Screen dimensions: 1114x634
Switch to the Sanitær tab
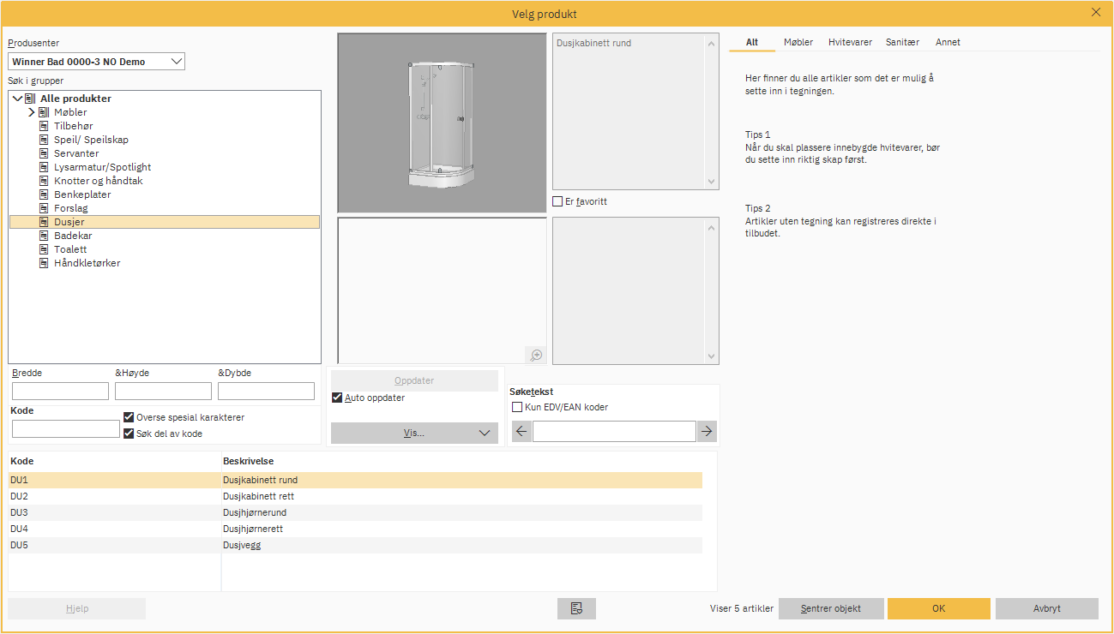(x=902, y=42)
